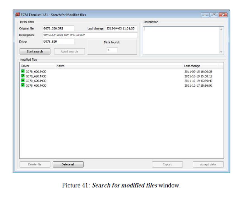Viewport: 240px width, 197px height.
Task: Minimize the Search for Modified files window
Action: point(205,15)
